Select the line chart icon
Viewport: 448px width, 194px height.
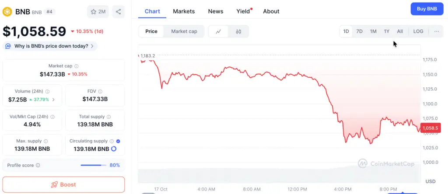tap(218, 31)
